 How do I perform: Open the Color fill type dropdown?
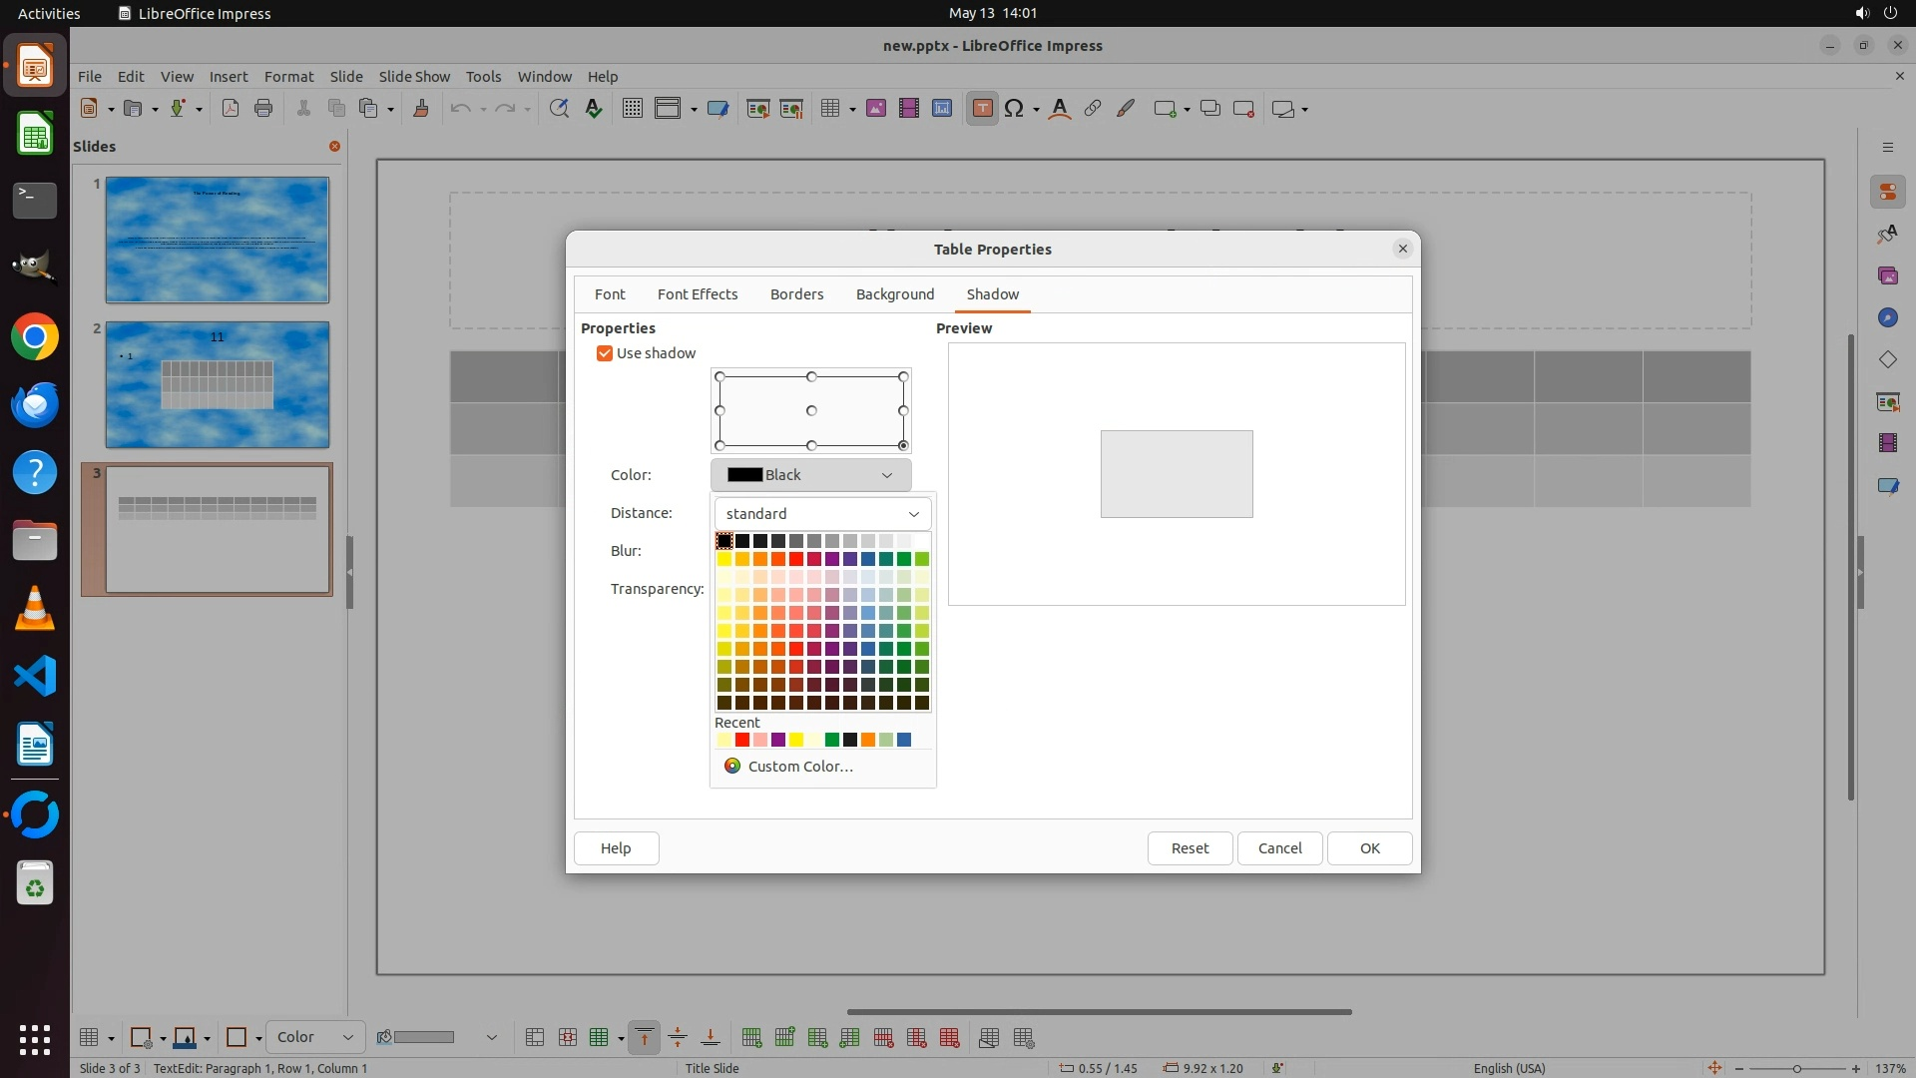pos(315,1037)
